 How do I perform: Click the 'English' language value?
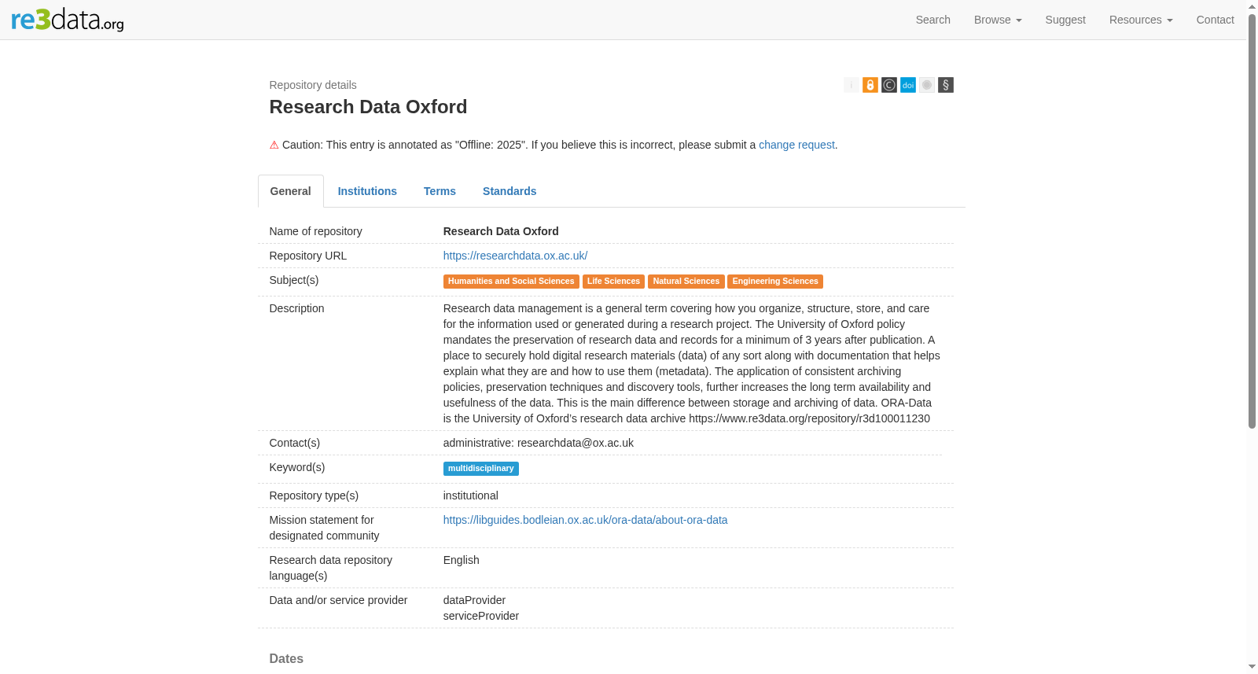[x=462, y=560]
